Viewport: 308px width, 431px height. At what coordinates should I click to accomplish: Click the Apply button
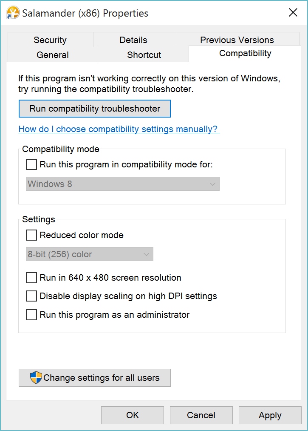270,415
